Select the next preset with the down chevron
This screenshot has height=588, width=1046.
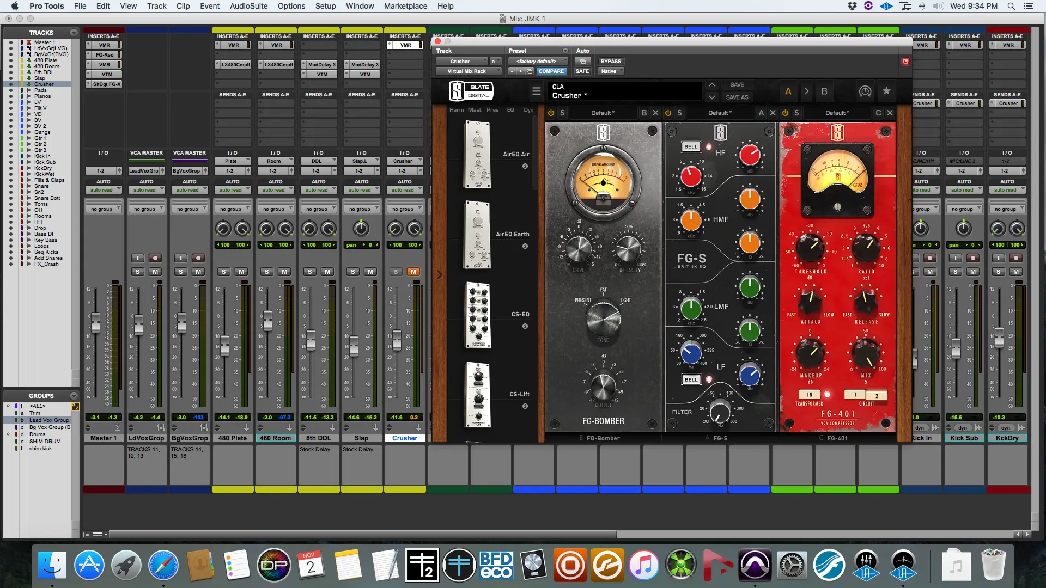711,97
